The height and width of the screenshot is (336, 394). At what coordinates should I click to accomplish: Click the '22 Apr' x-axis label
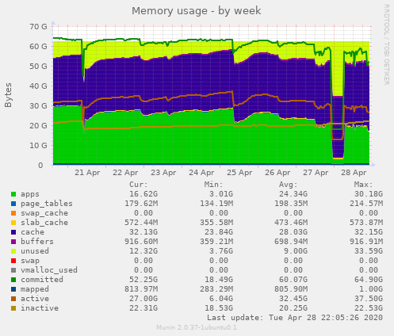tap(125, 173)
